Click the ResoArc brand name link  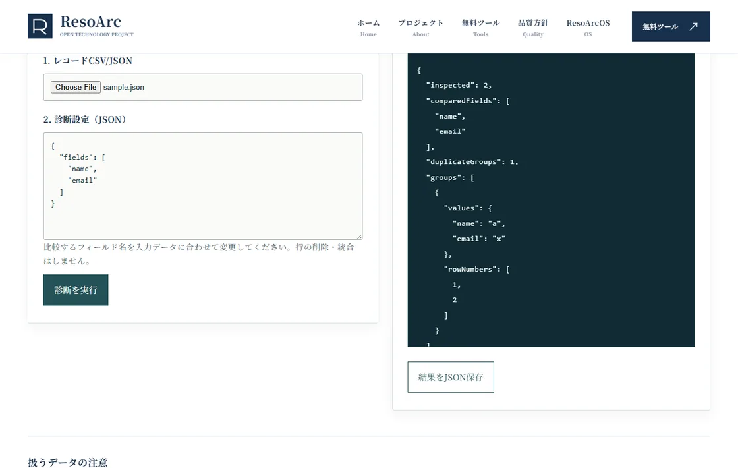tap(91, 22)
